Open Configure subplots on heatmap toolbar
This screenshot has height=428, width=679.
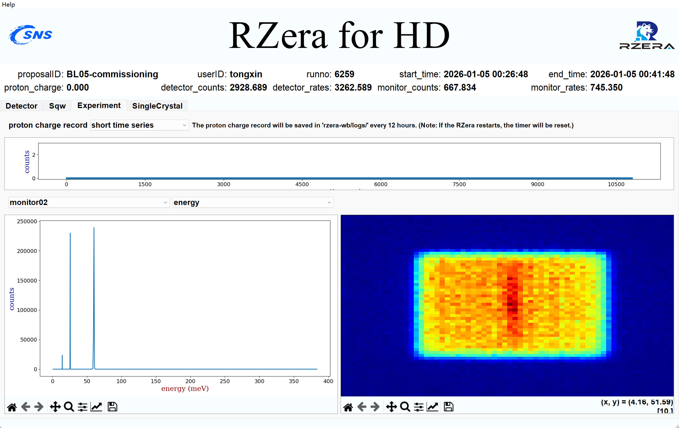(418, 407)
